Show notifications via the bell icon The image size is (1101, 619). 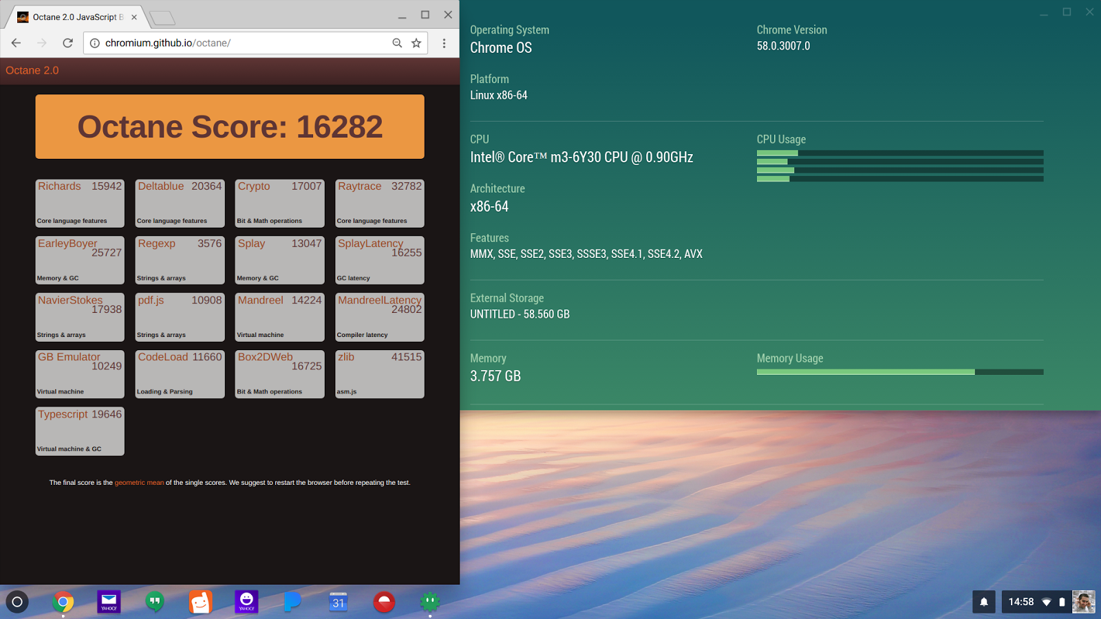(984, 602)
